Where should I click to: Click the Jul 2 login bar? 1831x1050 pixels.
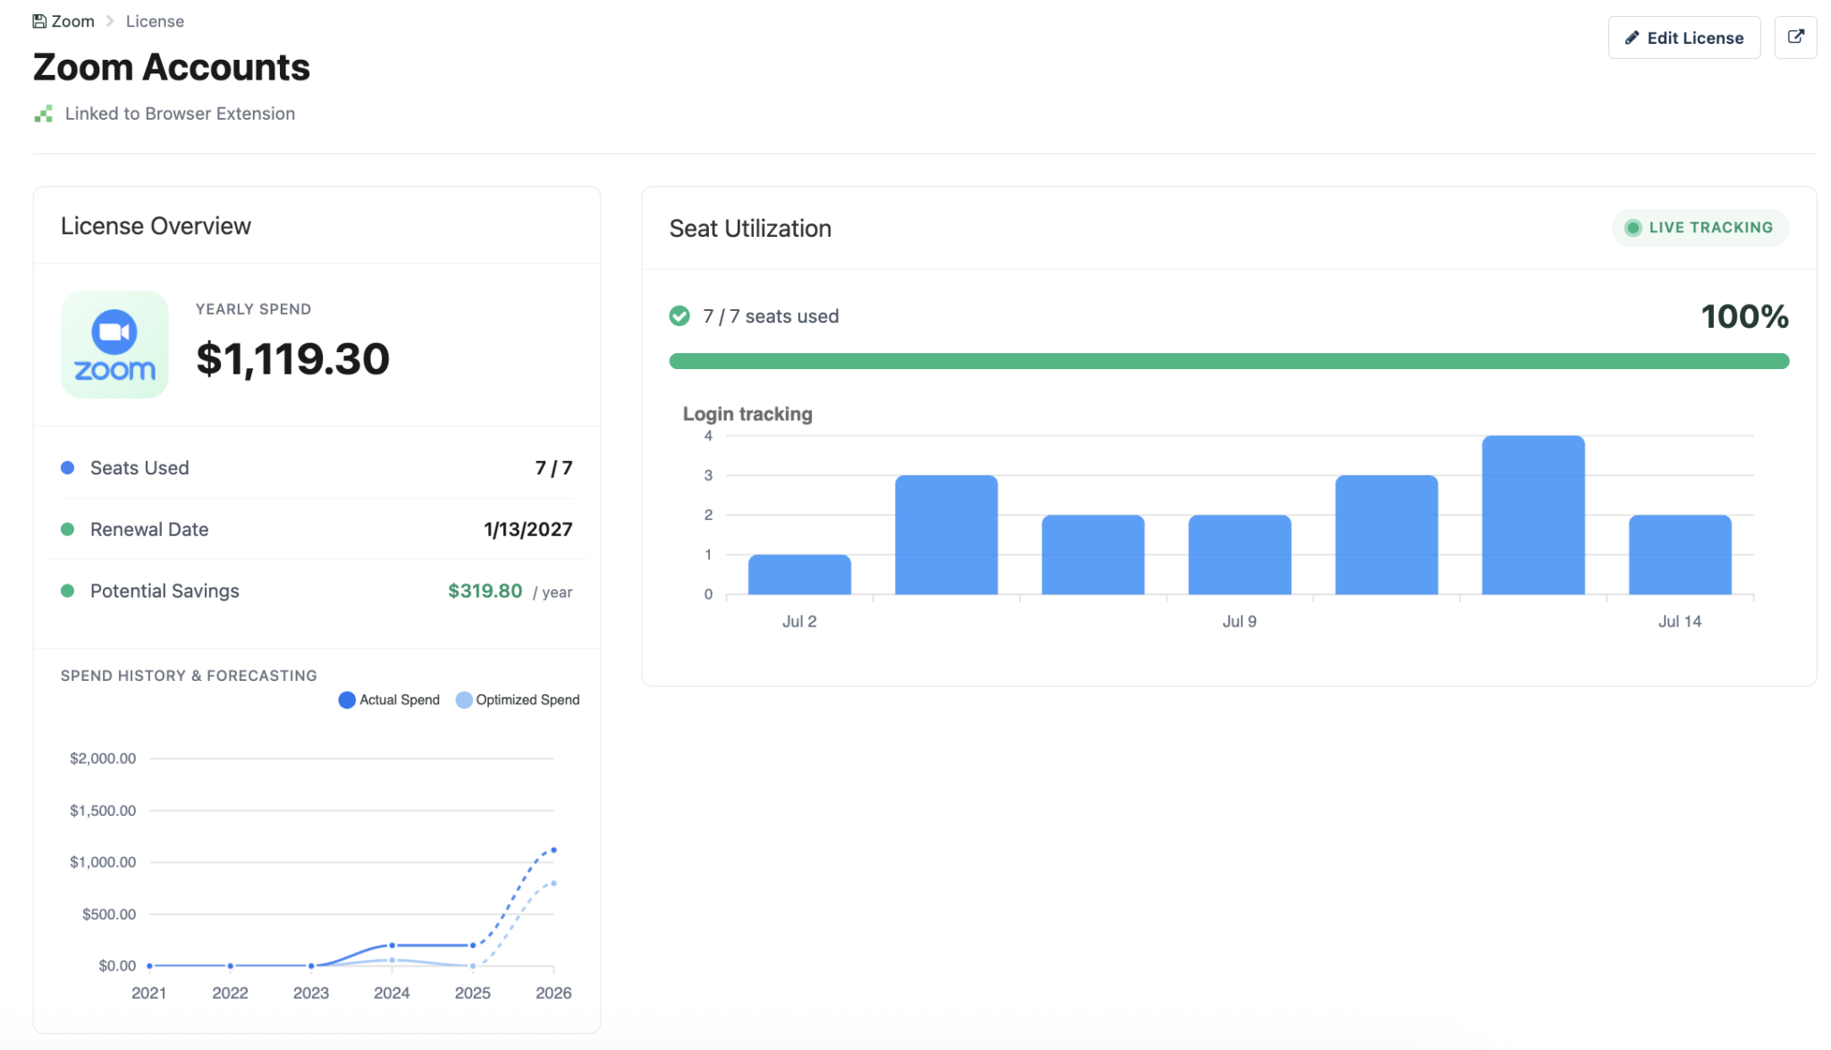point(799,574)
